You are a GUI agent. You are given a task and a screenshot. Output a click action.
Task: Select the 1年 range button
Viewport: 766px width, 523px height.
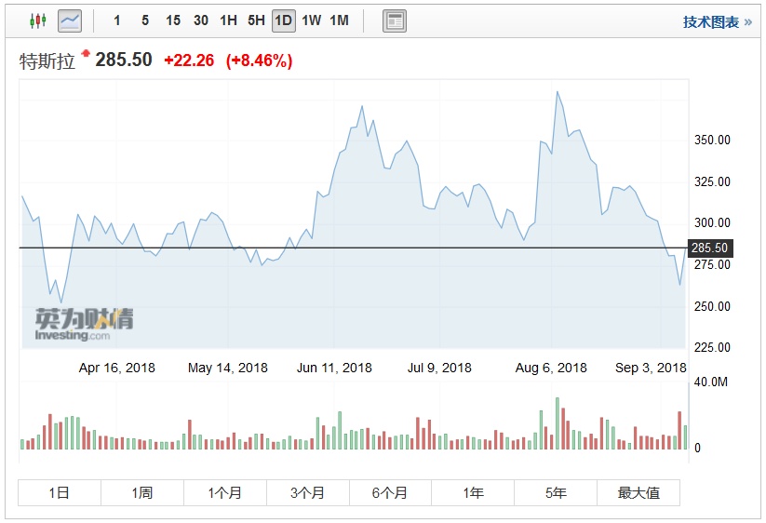click(x=473, y=492)
